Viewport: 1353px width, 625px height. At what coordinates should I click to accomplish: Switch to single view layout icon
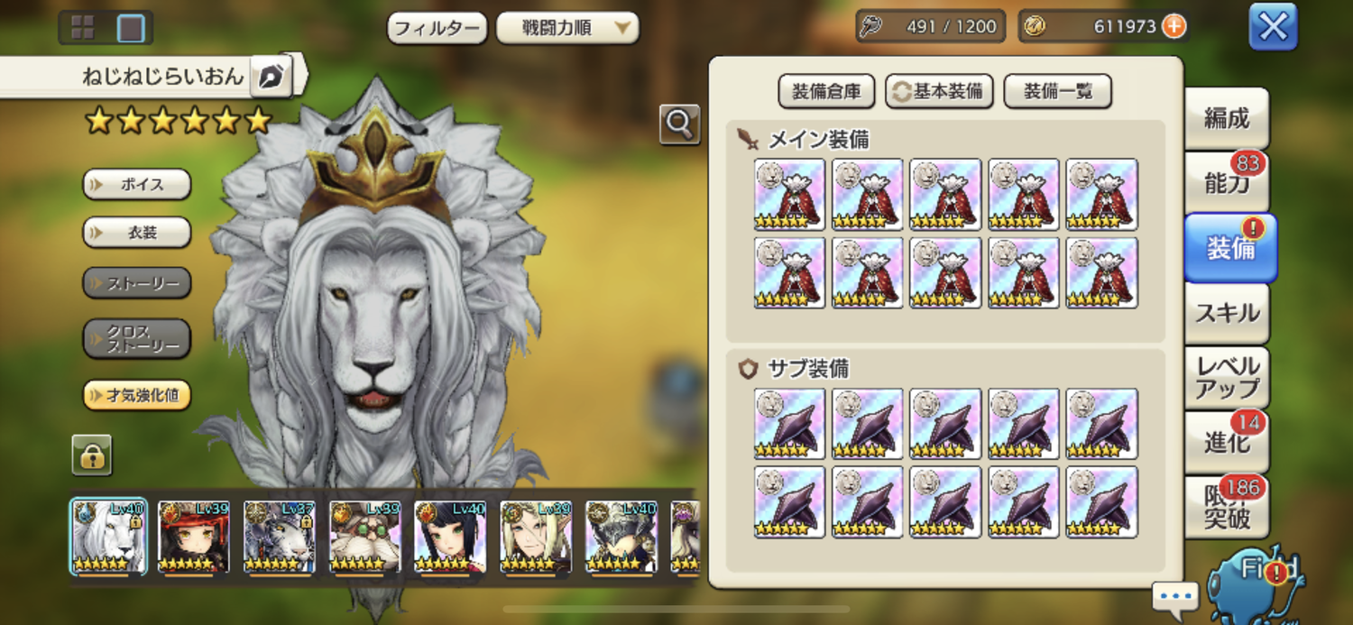(131, 28)
